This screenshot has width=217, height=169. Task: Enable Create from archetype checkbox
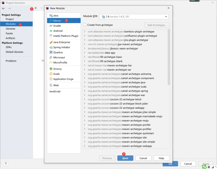pos(84,25)
